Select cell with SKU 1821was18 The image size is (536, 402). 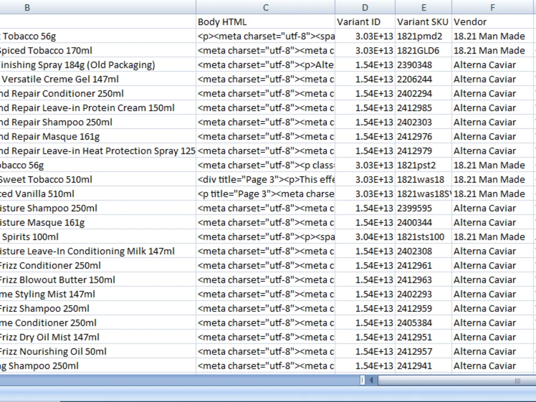423,180
